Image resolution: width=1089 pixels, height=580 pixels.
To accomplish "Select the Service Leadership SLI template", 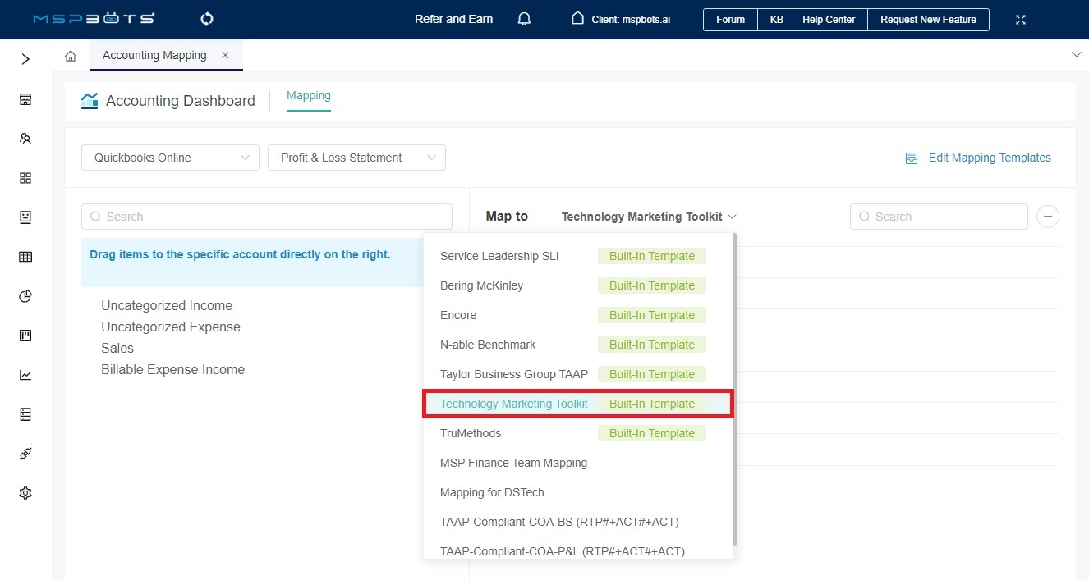I will (x=499, y=256).
